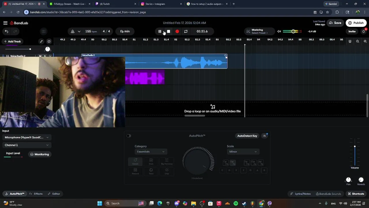This screenshot has width=369, height=208.
Task: Redo the last undone action
Action: point(15,31)
